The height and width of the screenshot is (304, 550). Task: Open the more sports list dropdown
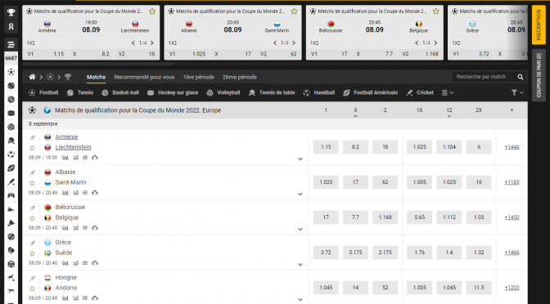click(447, 92)
